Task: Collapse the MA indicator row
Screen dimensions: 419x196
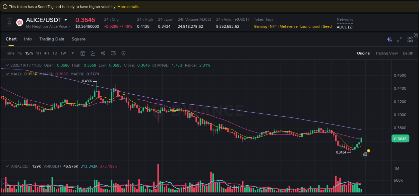Action: (x=7, y=74)
